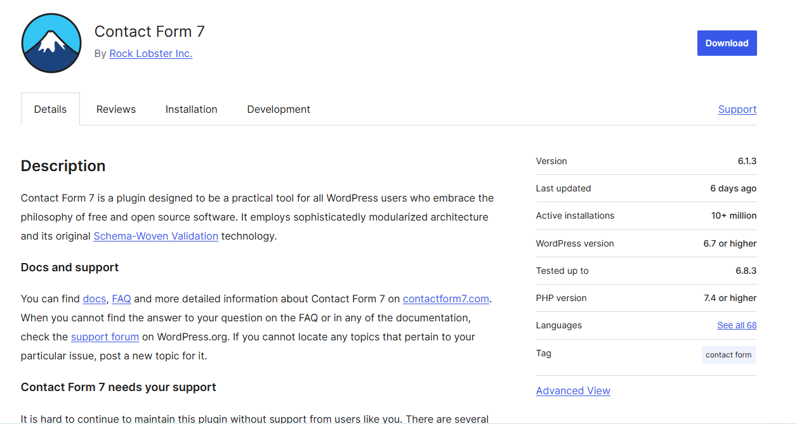Click the Contact Form 7 plugin title
Screen dimensions: 797x424
pos(149,32)
